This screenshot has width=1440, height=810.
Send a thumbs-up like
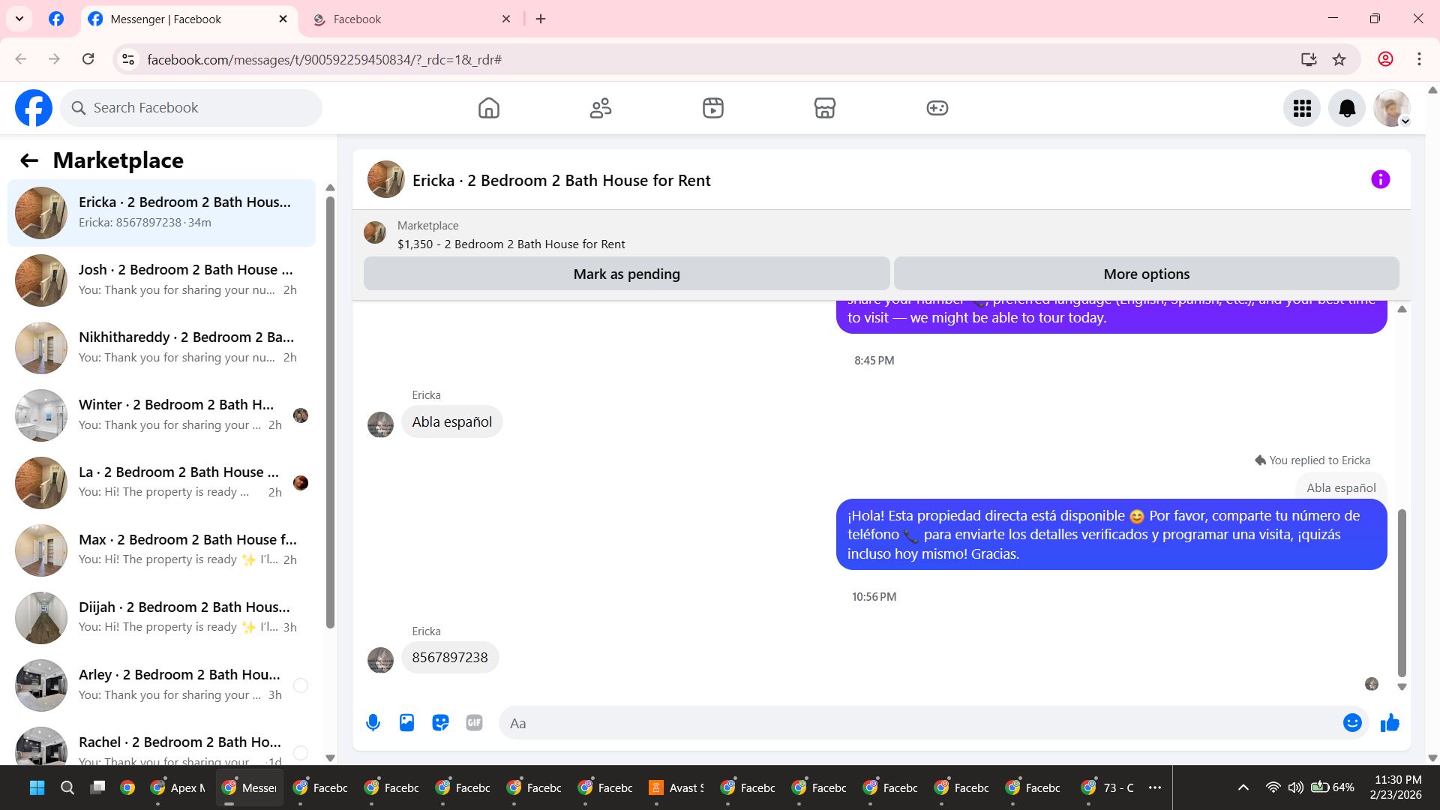point(1390,723)
